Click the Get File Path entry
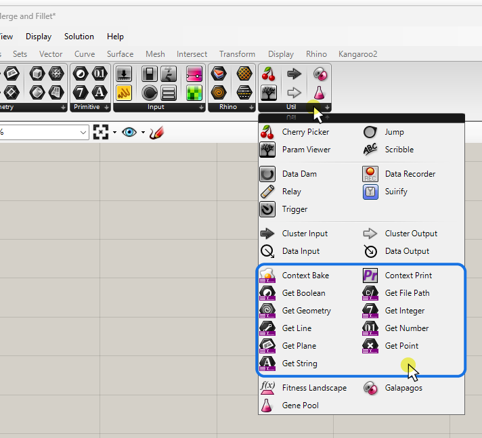This screenshot has width=482, height=438. click(407, 293)
